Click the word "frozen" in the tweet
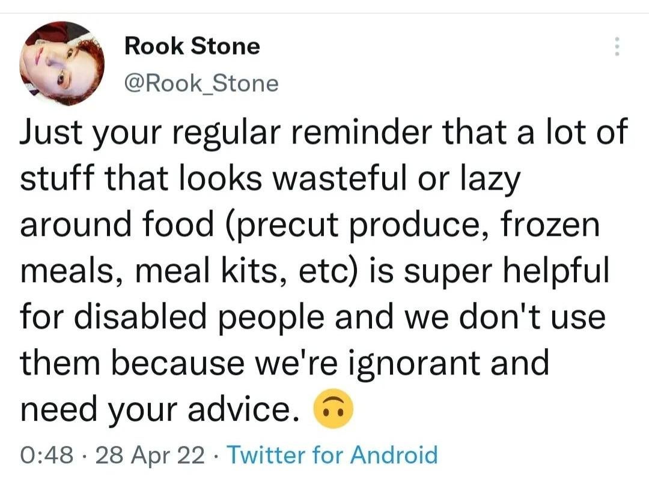 click(550, 224)
